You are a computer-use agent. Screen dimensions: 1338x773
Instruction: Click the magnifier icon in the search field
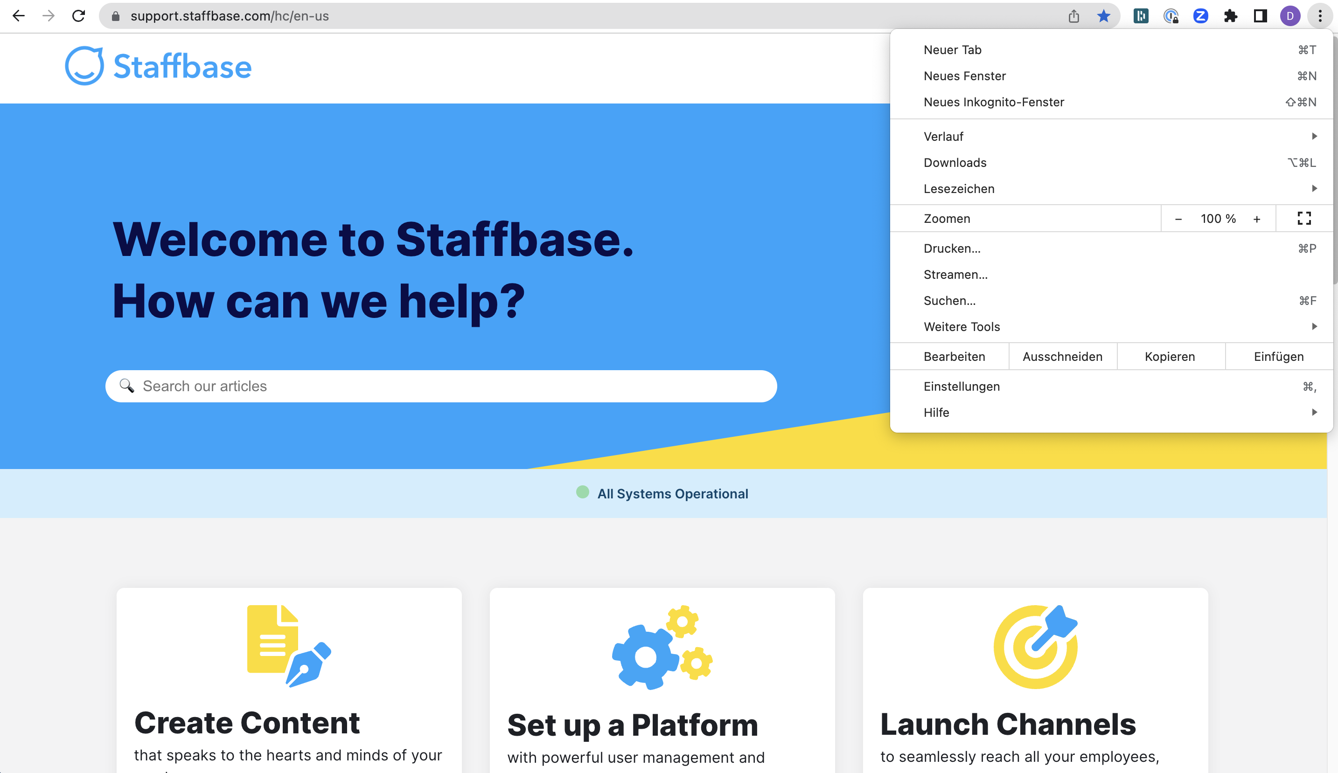pos(126,386)
